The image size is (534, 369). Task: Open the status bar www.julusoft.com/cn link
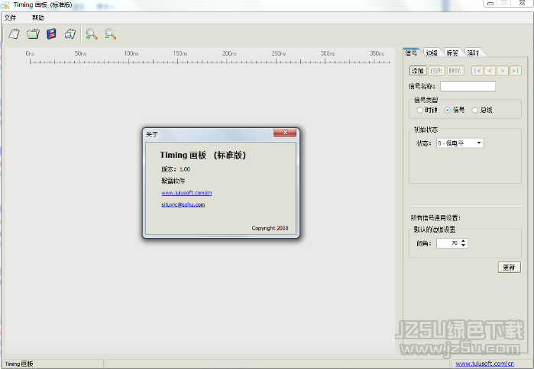[484, 364]
